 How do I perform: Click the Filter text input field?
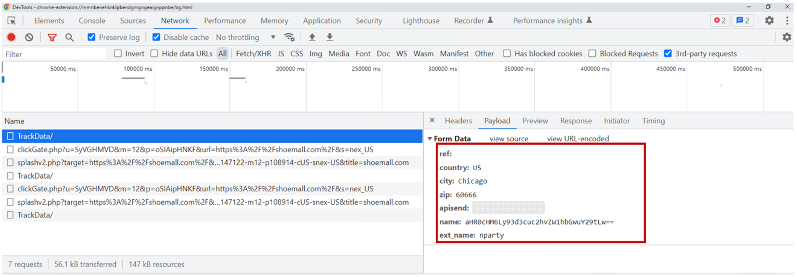click(x=54, y=54)
